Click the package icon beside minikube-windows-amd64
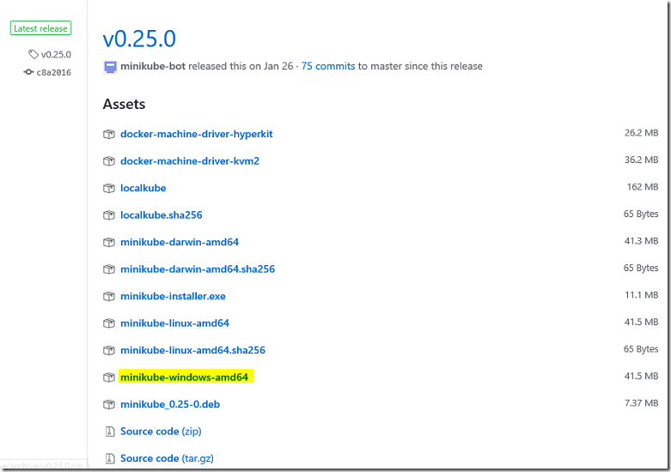The image size is (671, 472). [x=109, y=378]
